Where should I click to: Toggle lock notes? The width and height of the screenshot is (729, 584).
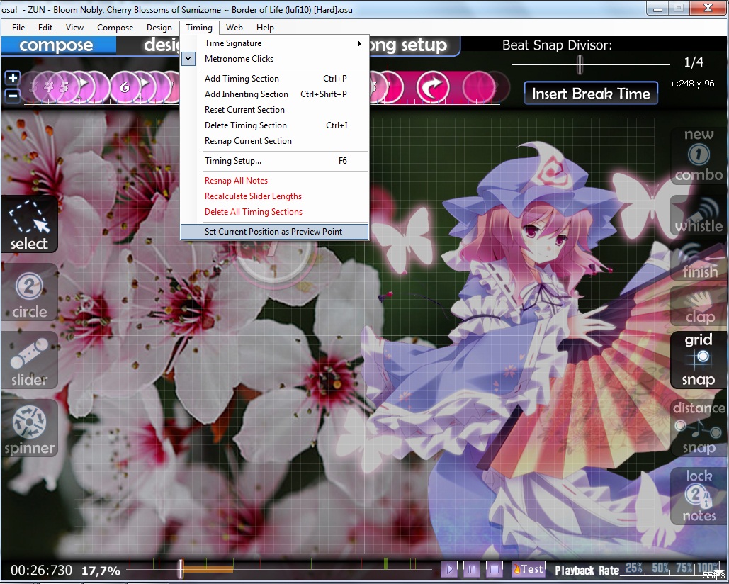[699, 495]
